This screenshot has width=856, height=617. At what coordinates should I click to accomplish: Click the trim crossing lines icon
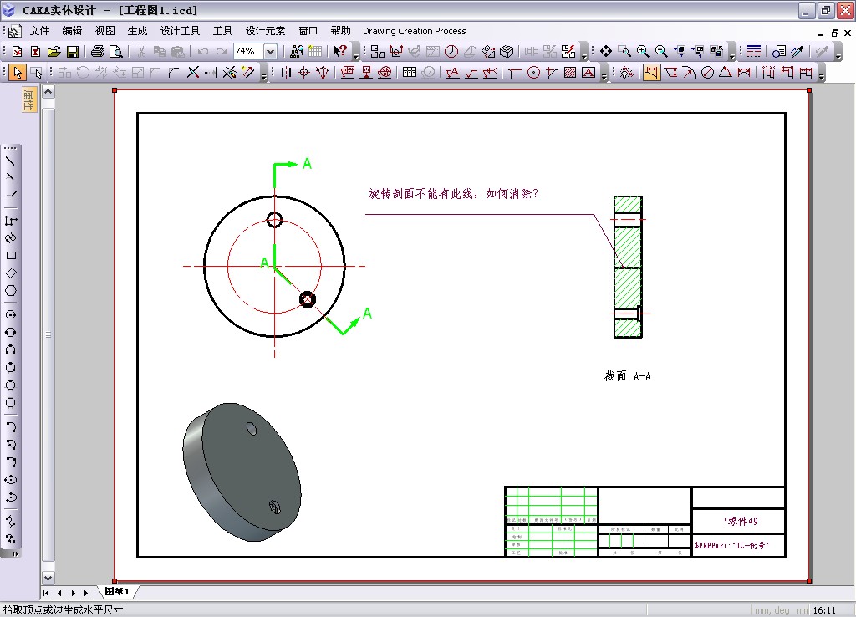coord(193,73)
